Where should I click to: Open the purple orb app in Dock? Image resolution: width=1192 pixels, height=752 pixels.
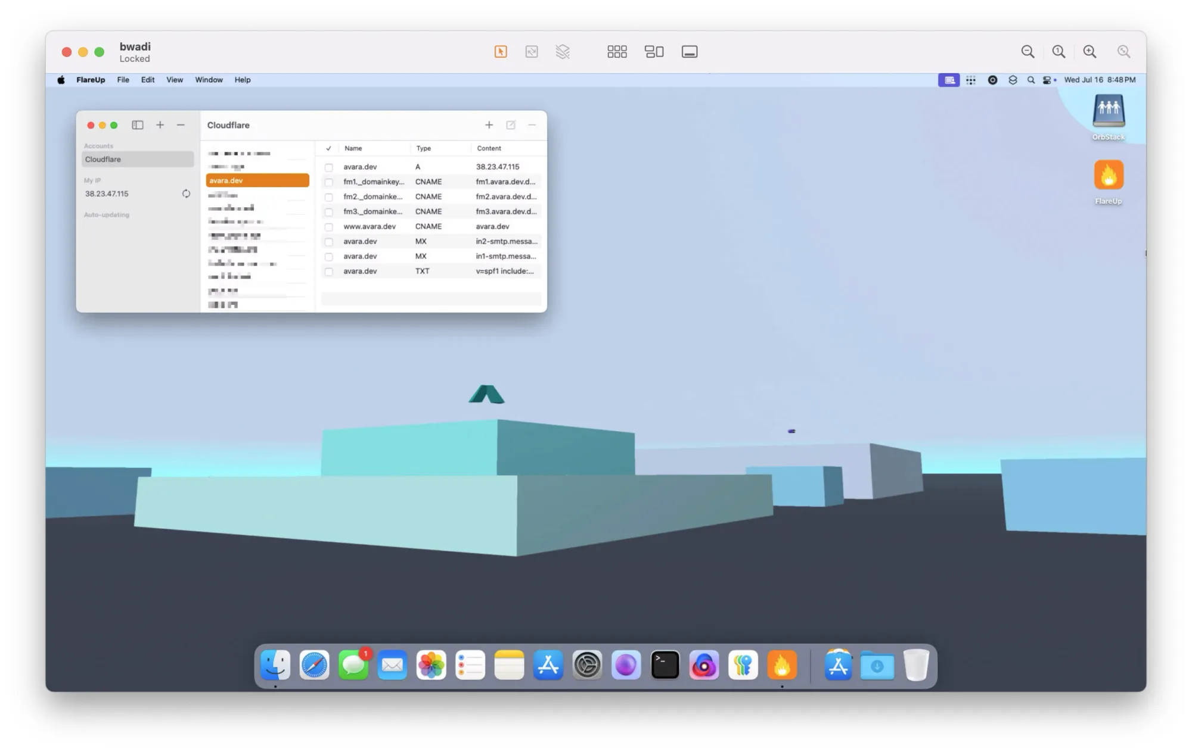click(626, 665)
